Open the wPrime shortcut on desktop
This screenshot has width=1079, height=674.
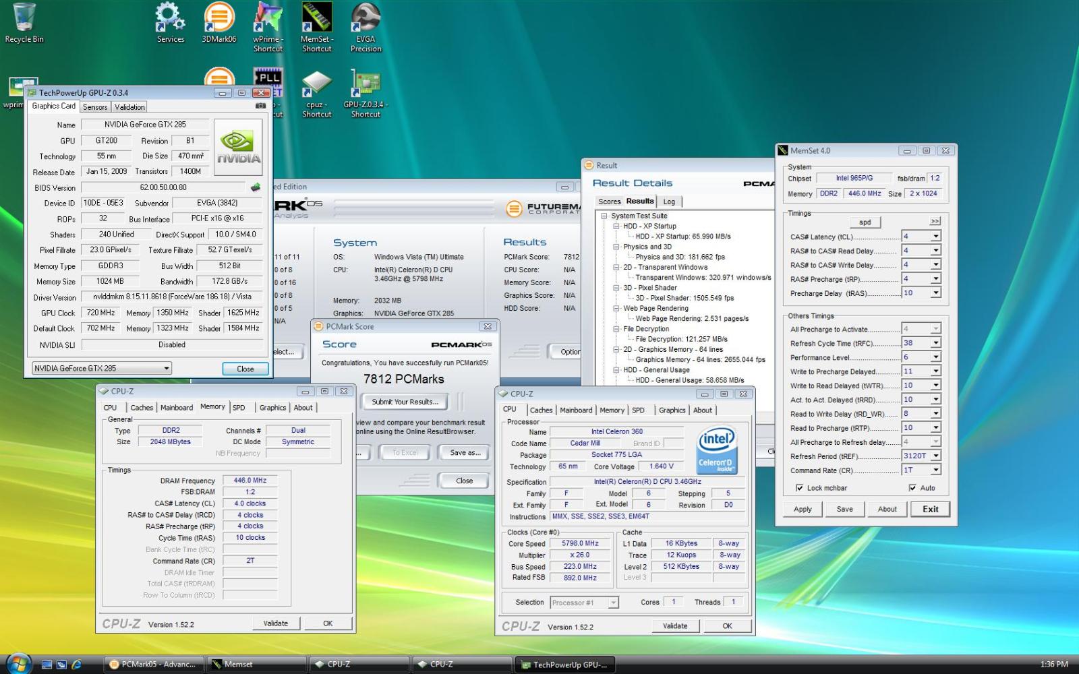click(x=268, y=27)
